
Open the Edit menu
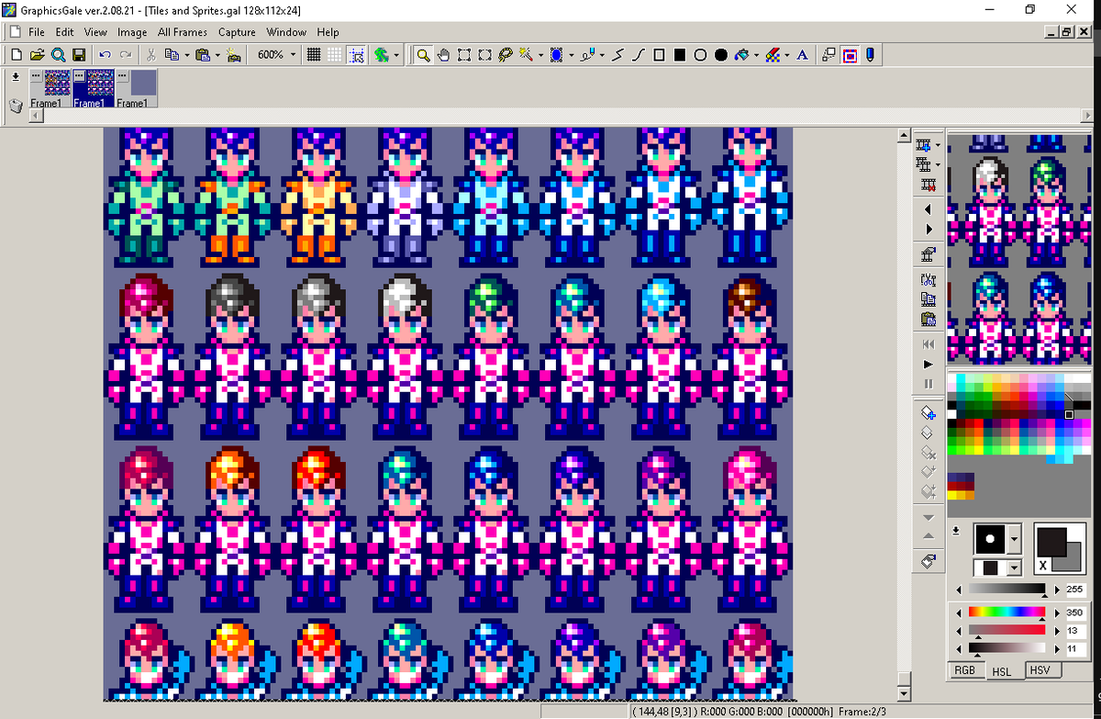(x=64, y=32)
